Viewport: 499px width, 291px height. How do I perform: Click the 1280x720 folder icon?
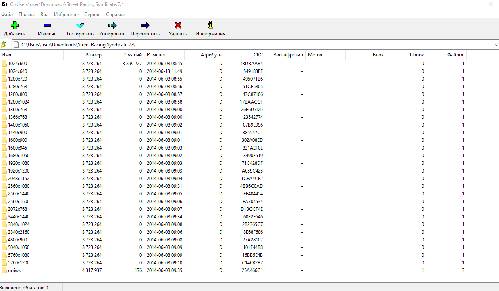[x=4, y=79]
